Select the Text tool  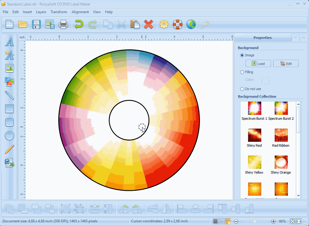9,42
